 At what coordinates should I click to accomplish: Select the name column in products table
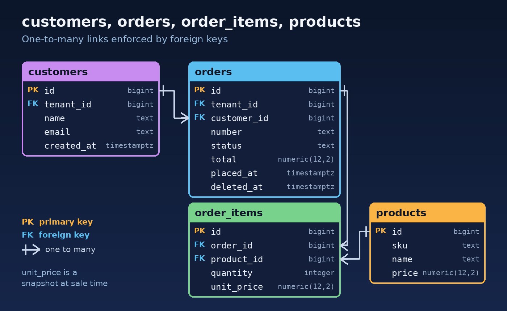[x=427, y=259]
